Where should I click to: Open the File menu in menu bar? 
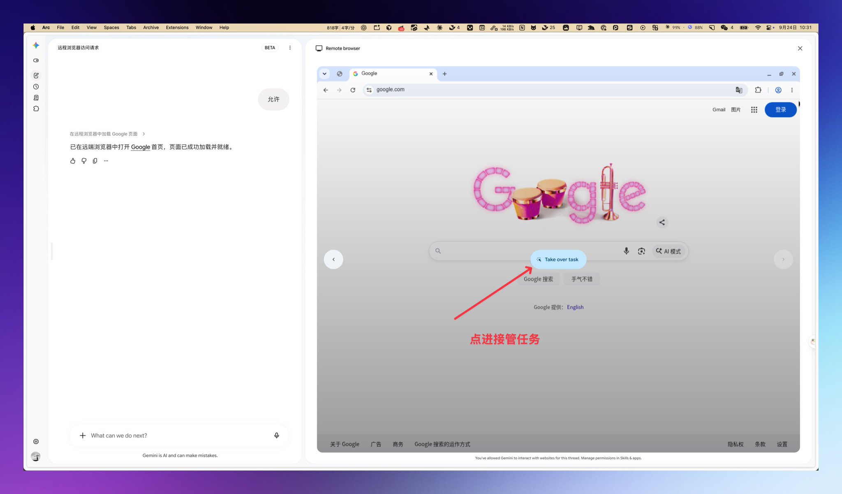60,28
